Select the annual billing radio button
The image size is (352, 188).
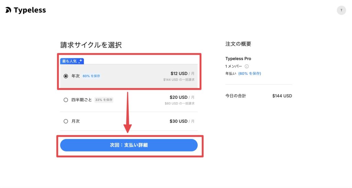coord(66,76)
